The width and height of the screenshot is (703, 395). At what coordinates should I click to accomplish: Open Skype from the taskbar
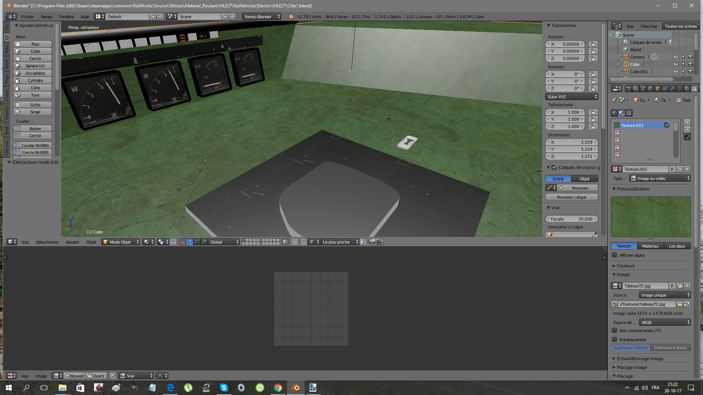point(224,387)
